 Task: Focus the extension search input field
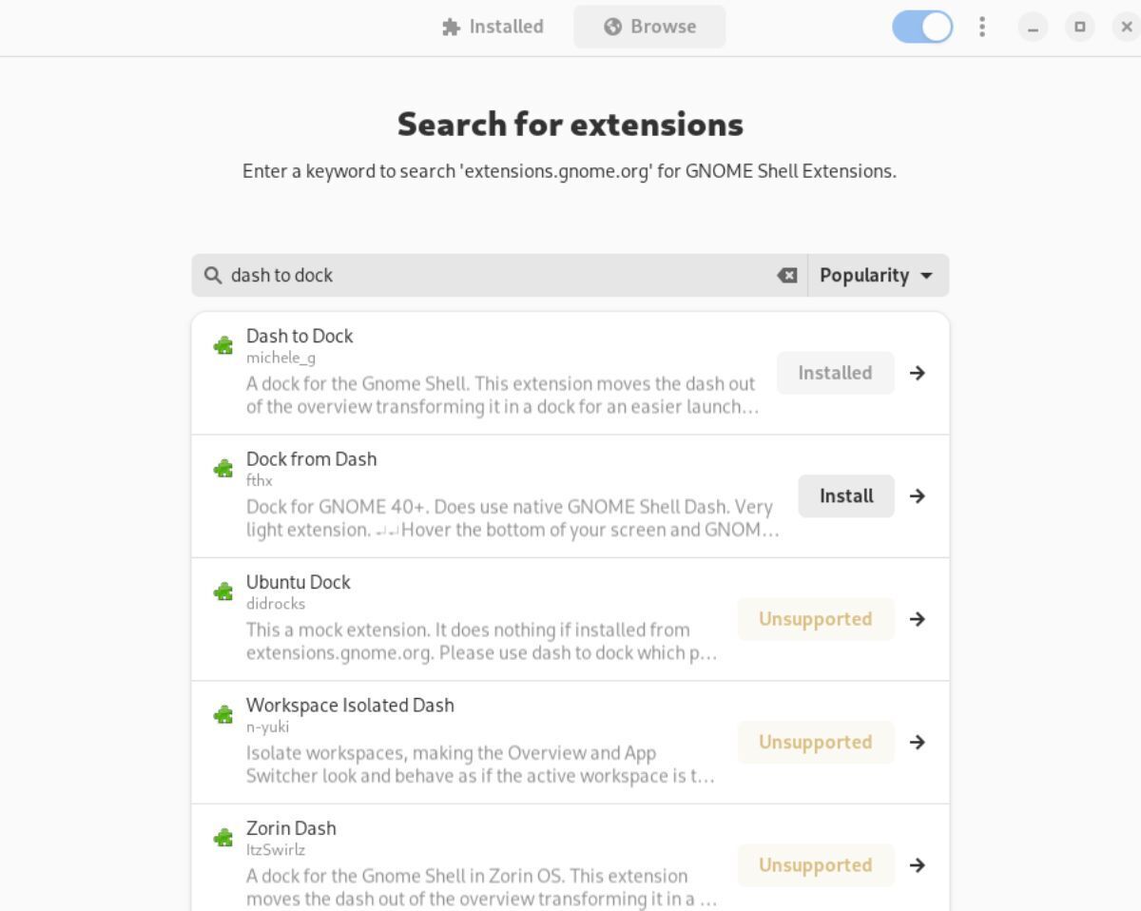[494, 276]
